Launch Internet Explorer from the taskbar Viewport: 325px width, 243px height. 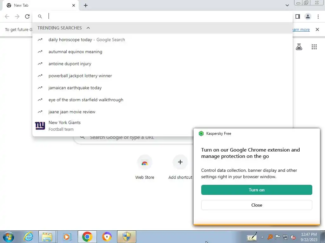pyautogui.click(x=28, y=237)
